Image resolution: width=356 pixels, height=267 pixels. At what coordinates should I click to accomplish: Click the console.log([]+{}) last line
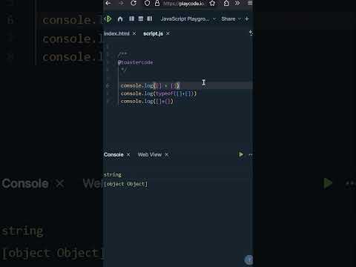(147, 101)
